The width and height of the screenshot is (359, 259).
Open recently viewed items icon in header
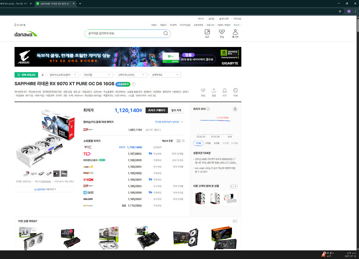(207, 32)
